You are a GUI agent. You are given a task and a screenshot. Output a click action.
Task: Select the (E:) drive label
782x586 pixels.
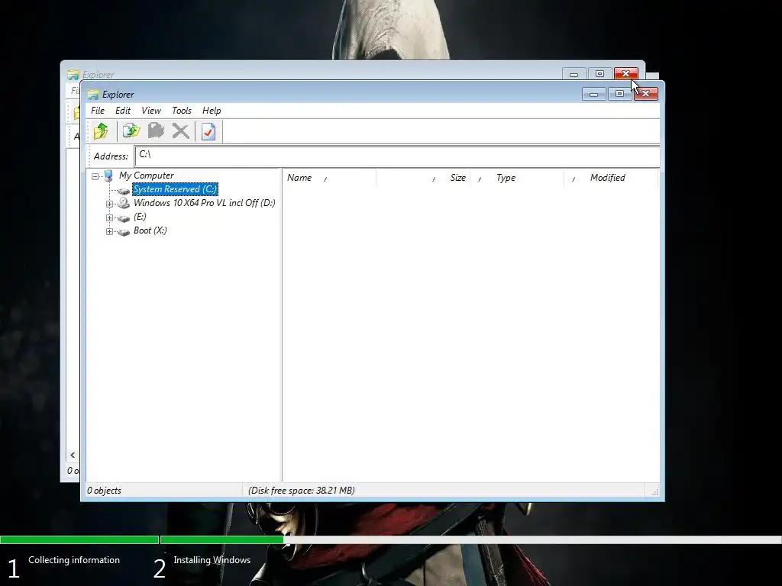[x=140, y=217]
